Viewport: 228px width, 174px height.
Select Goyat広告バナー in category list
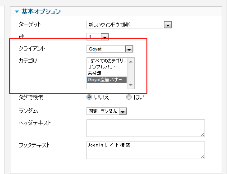(107, 80)
